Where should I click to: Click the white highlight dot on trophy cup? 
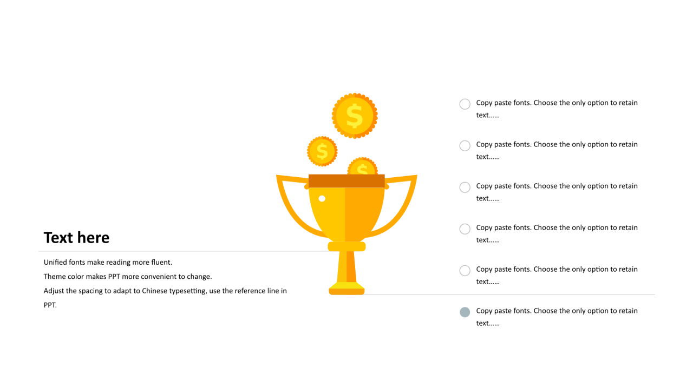pos(322,198)
